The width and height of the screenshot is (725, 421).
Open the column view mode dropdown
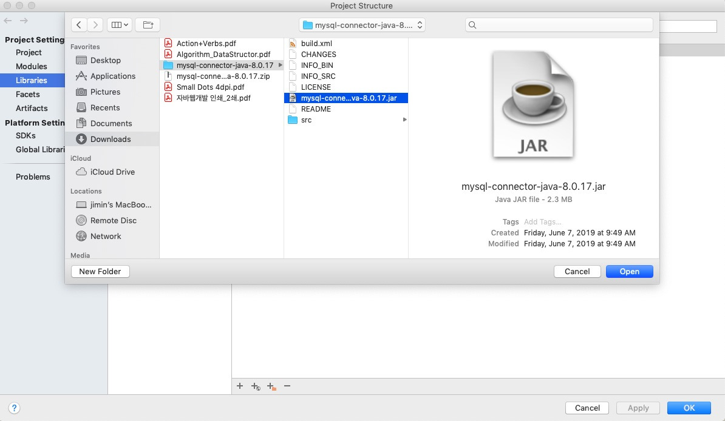120,25
